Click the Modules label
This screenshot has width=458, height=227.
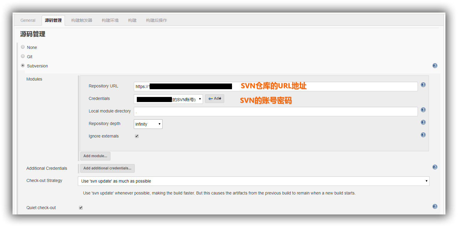(x=34, y=79)
